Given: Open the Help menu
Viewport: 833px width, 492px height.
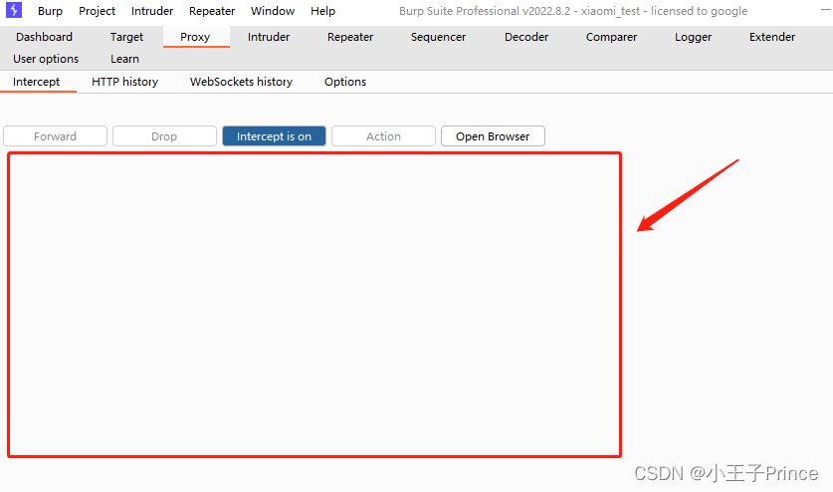Looking at the screenshot, I should [322, 11].
